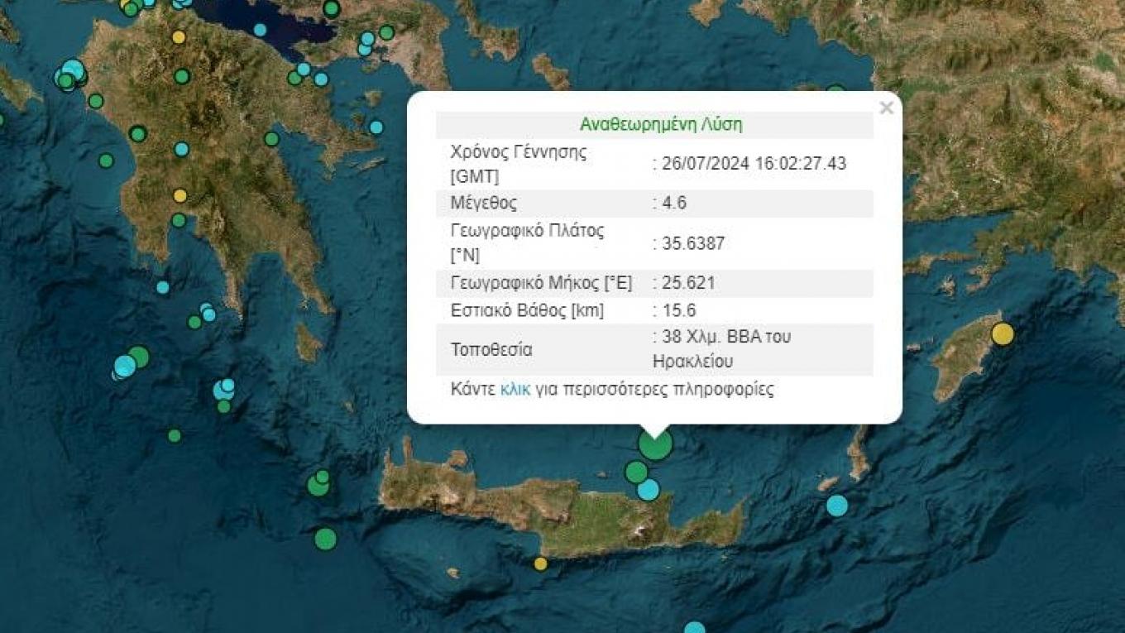Image resolution: width=1125 pixels, height=633 pixels.
Task: Click the latitude value 35.6387
Action: (x=692, y=243)
